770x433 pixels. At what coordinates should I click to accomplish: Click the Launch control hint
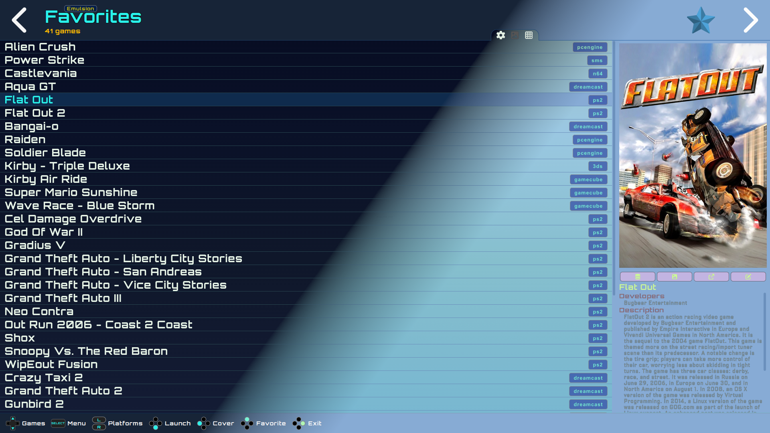[x=170, y=423]
